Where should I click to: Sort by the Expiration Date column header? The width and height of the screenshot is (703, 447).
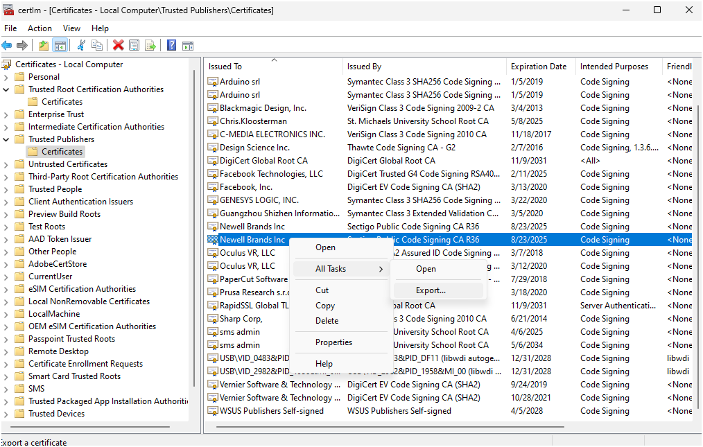tap(538, 67)
